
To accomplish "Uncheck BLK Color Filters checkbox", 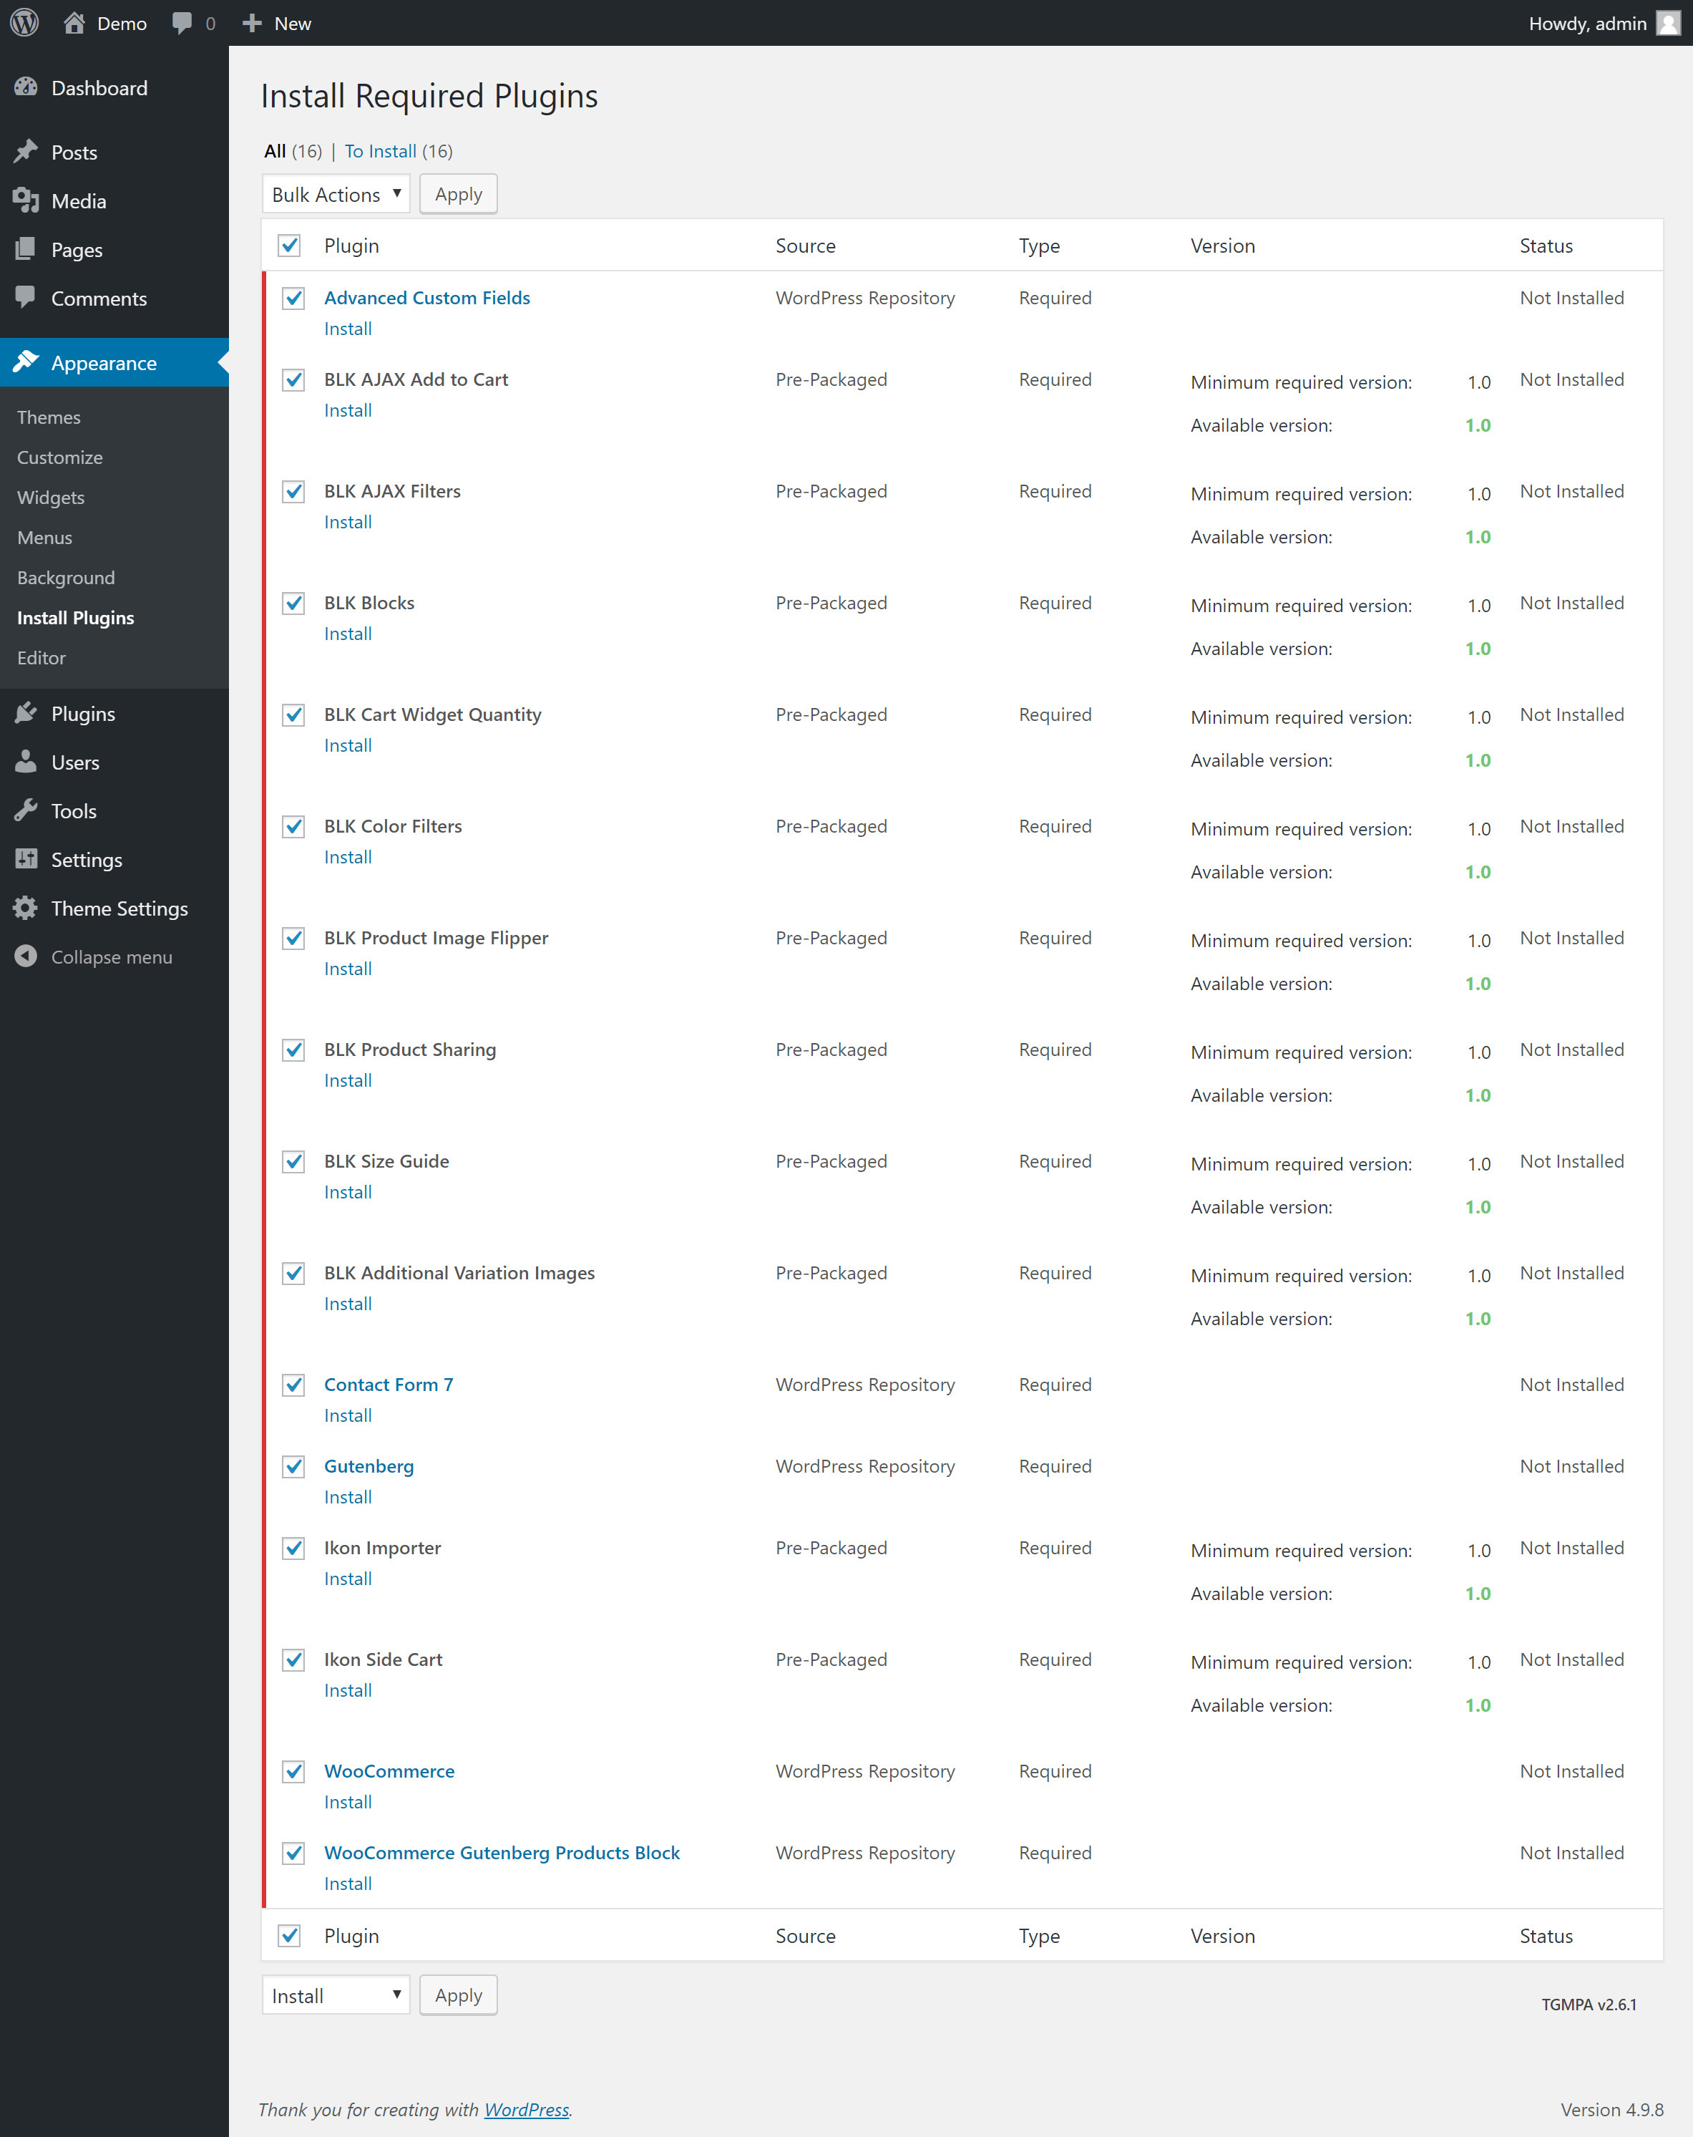I will [x=293, y=825].
